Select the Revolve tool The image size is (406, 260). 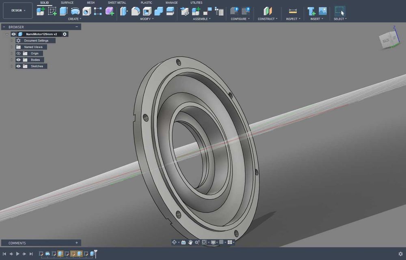click(75, 11)
